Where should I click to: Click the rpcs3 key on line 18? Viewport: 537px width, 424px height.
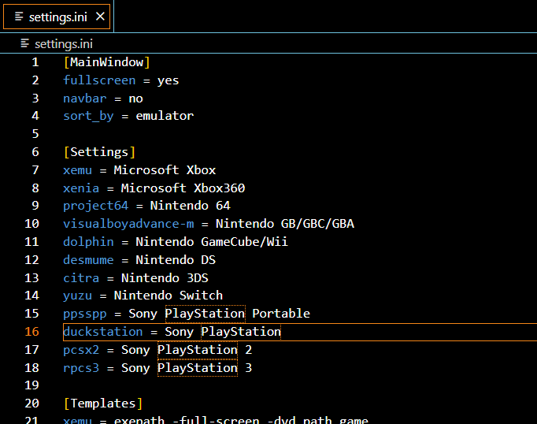(81, 368)
